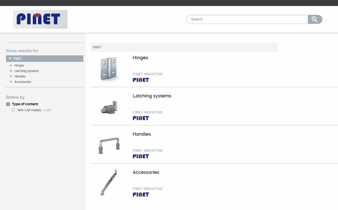Expand the Latching systems arrow in sidebar
338x210 pixels.
click(x=11, y=71)
